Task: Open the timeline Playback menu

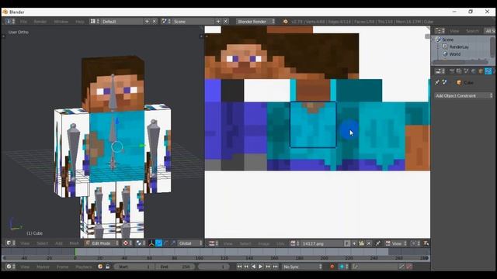Action: tap(84, 267)
